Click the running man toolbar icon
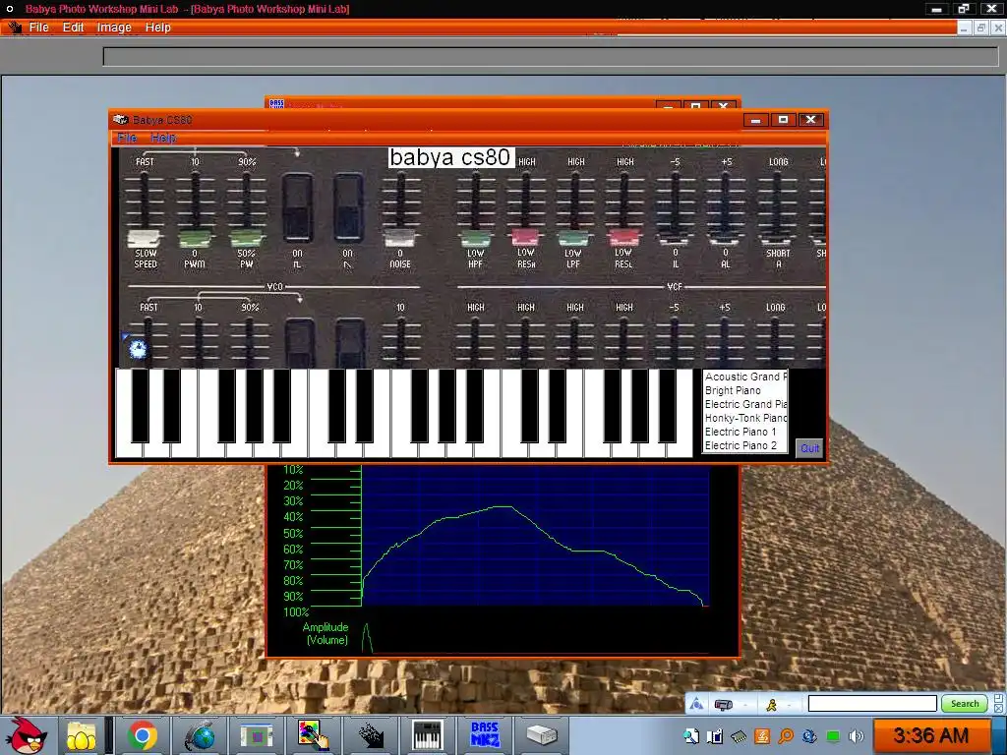Viewport: 1007px width, 755px height. pos(771,704)
